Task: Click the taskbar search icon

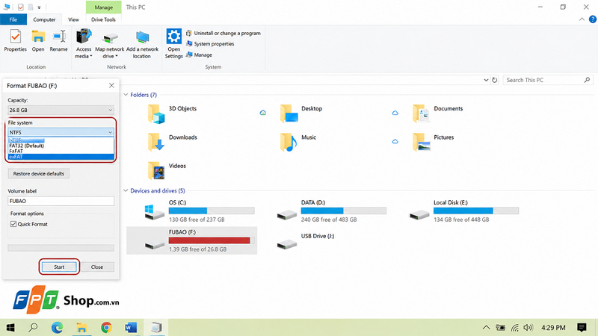Action: [33, 327]
